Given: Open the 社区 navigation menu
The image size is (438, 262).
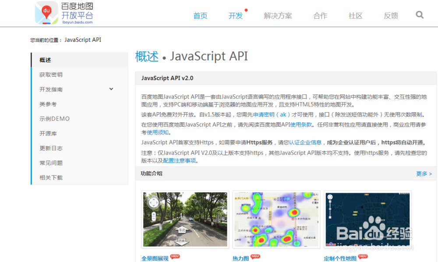Looking at the screenshot, I should point(355,16).
